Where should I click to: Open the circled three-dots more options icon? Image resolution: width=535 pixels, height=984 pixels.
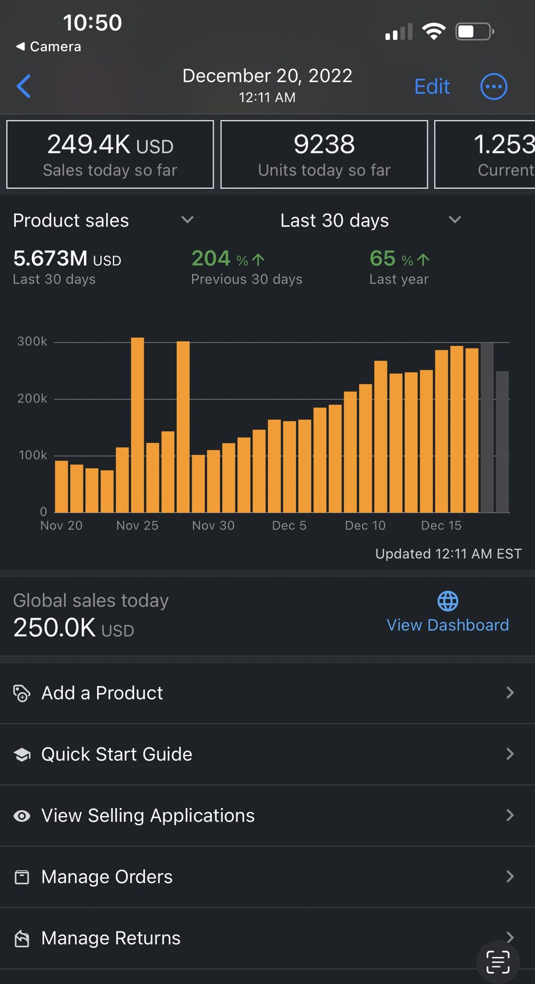(494, 87)
